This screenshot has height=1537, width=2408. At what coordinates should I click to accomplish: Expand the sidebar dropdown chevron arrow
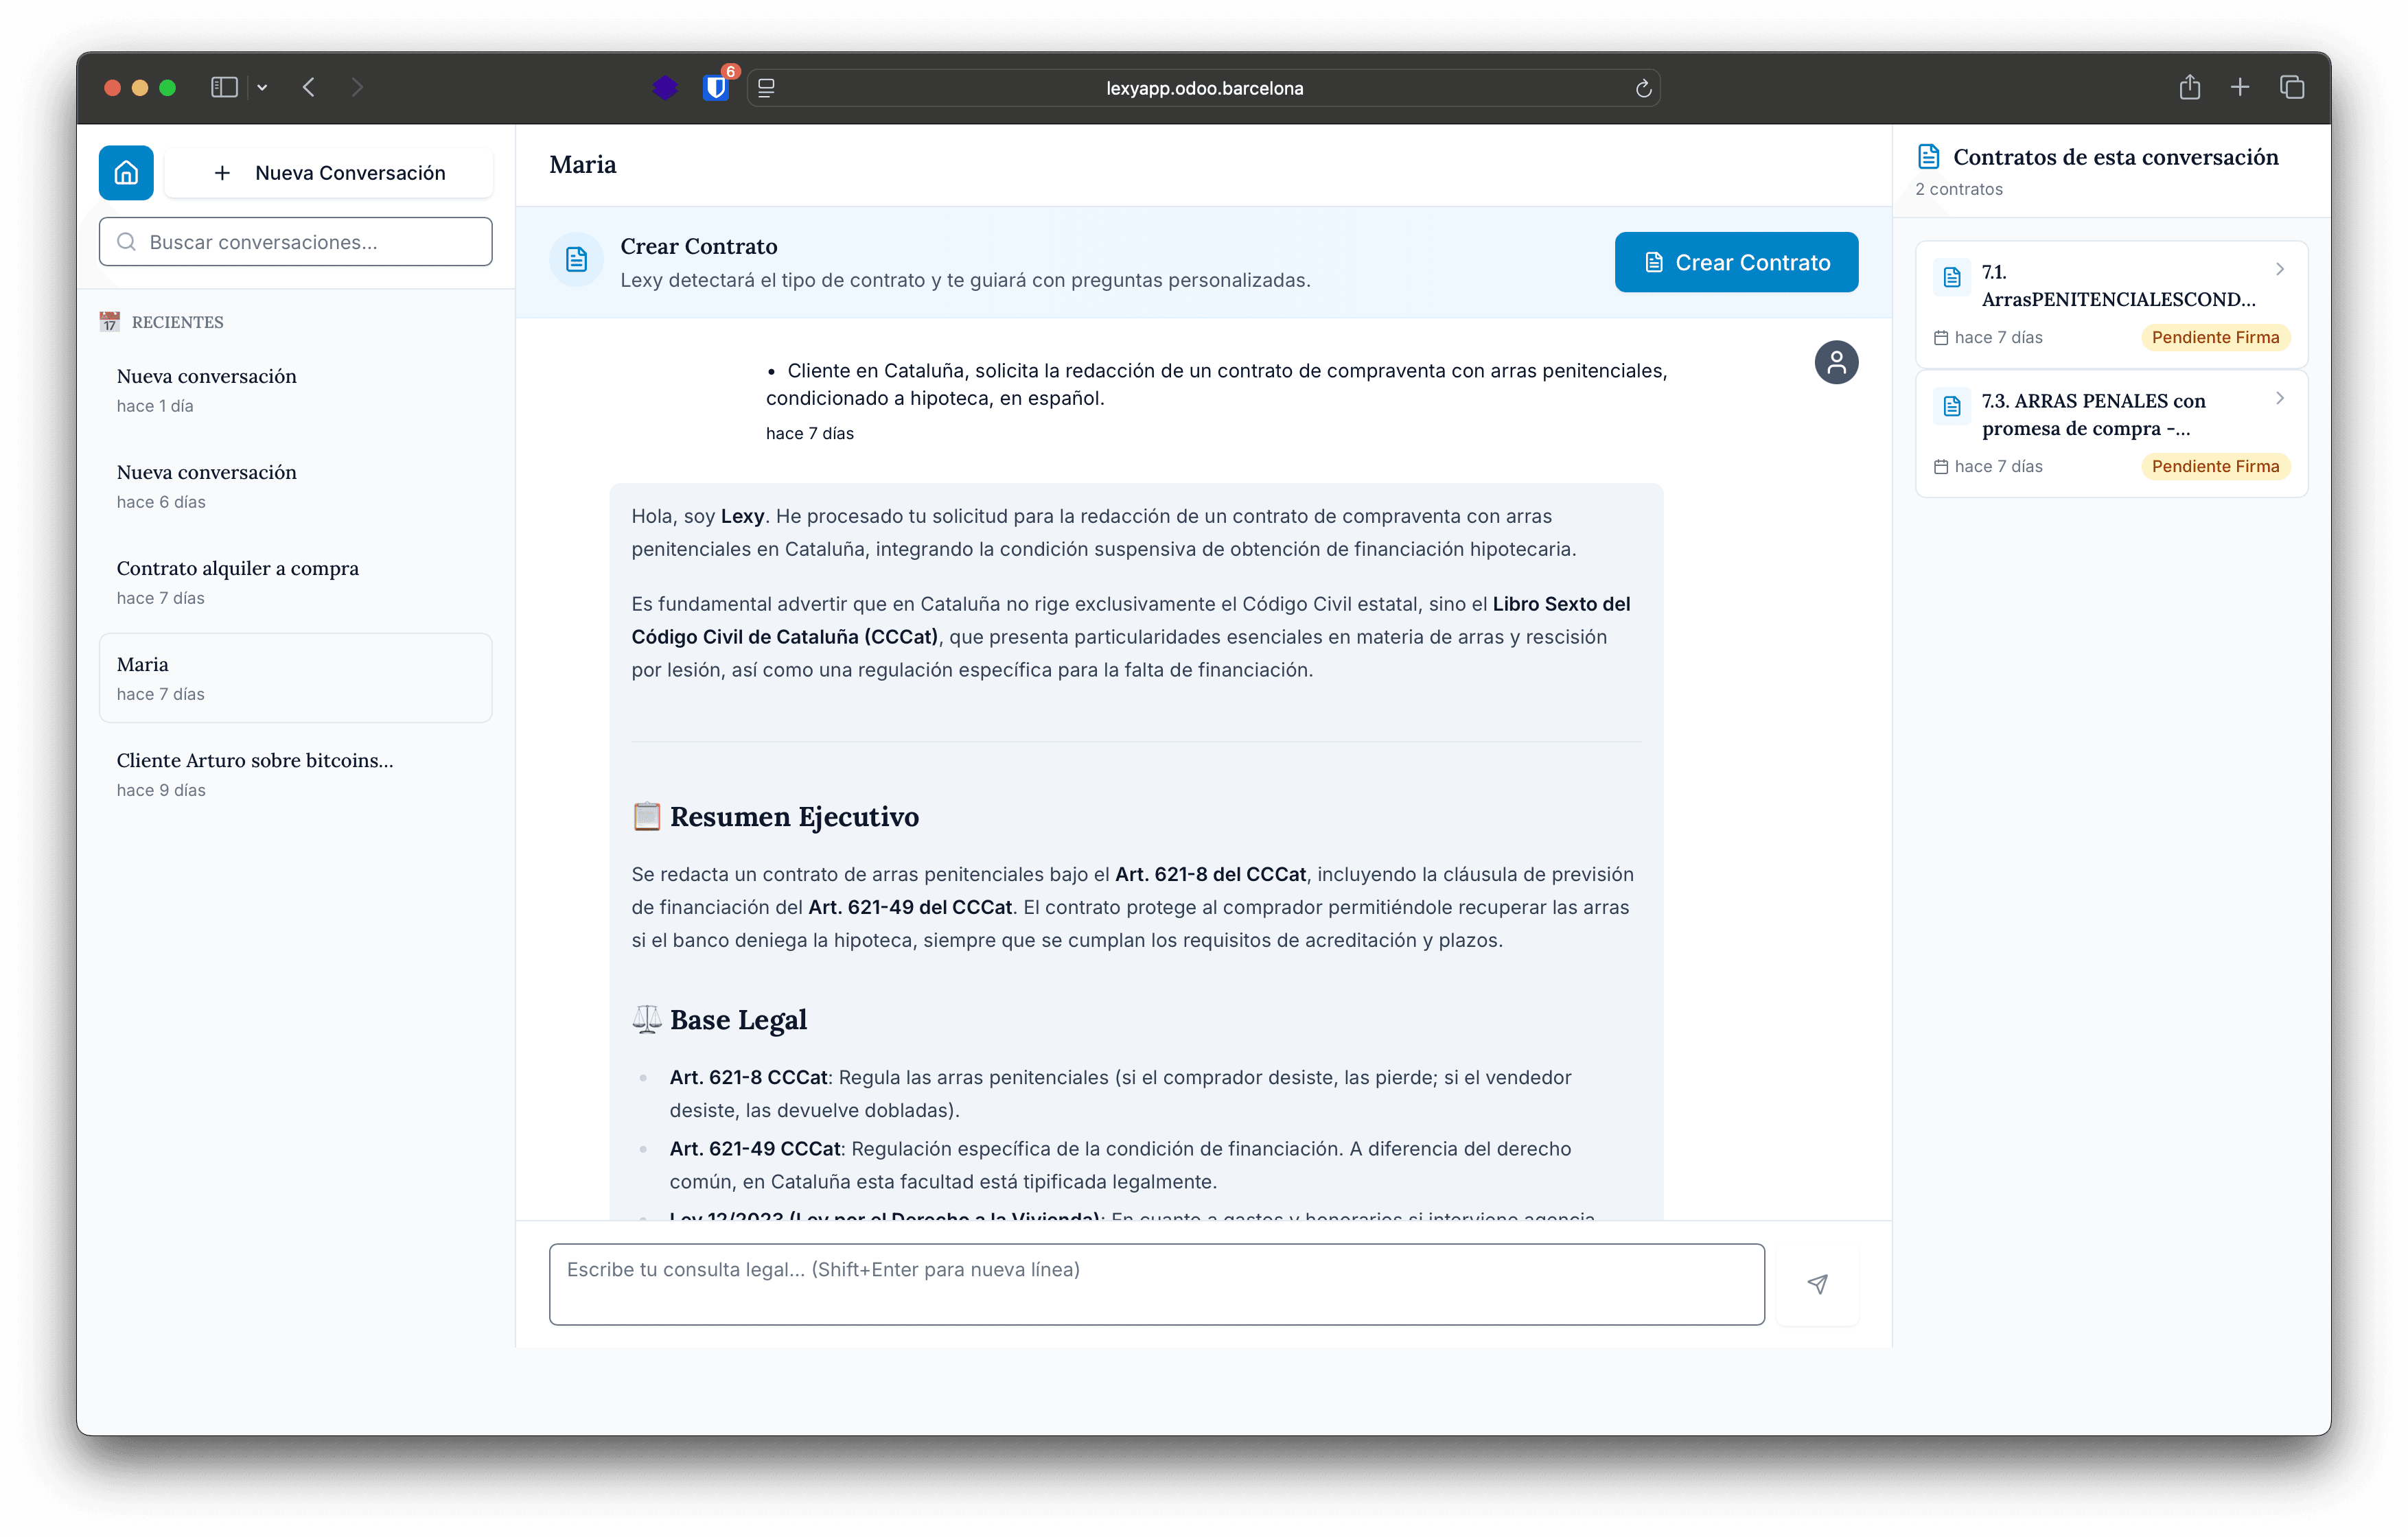click(x=262, y=88)
